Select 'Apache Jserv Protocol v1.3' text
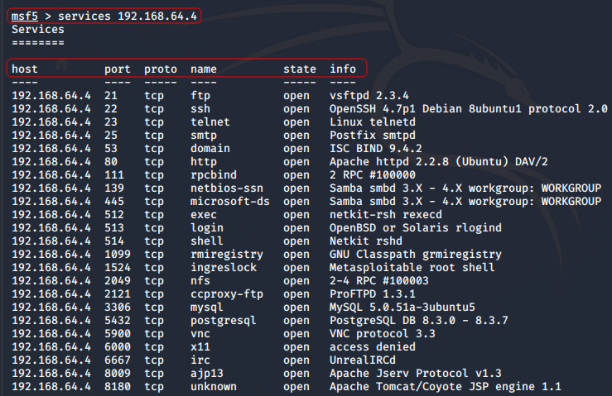The width and height of the screenshot is (612, 396). click(416, 374)
